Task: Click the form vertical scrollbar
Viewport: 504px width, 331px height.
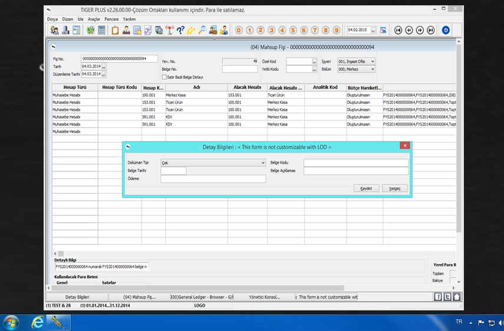Action: (459, 138)
